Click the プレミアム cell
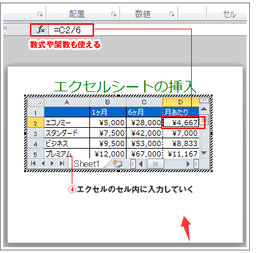257x253 pixels. pyautogui.click(x=67, y=153)
